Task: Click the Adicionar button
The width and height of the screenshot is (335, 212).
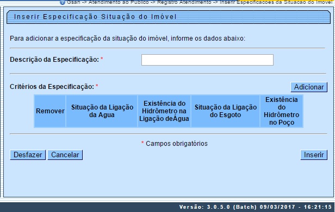Action: (309, 87)
